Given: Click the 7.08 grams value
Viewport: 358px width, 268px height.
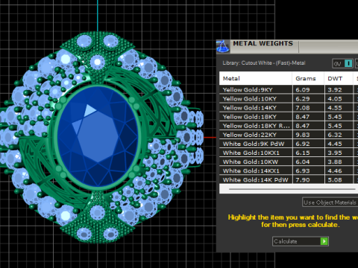Looking at the screenshot, I should point(303,108).
